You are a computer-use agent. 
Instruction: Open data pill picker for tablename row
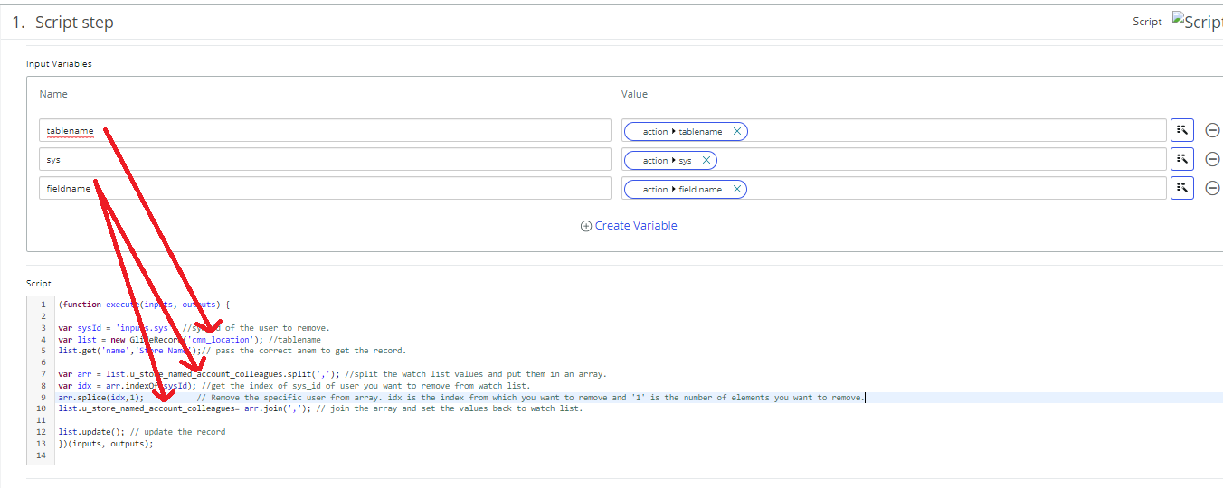coord(1182,131)
